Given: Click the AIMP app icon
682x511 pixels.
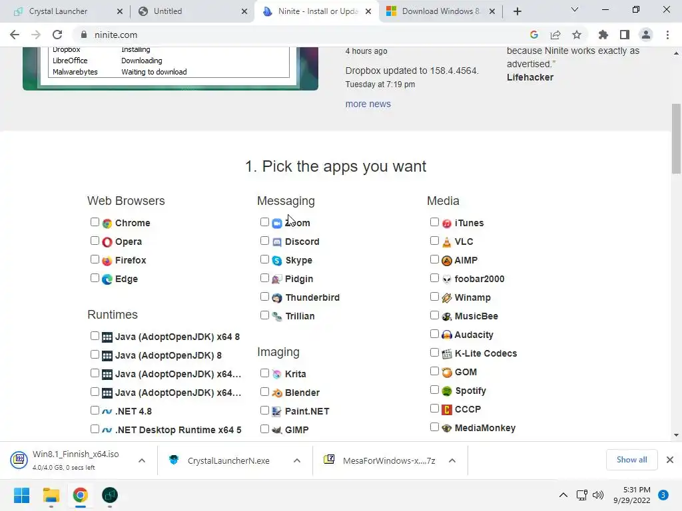Looking at the screenshot, I should click(x=447, y=261).
